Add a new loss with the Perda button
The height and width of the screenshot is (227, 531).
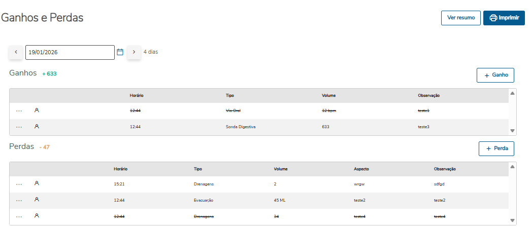[496, 148]
